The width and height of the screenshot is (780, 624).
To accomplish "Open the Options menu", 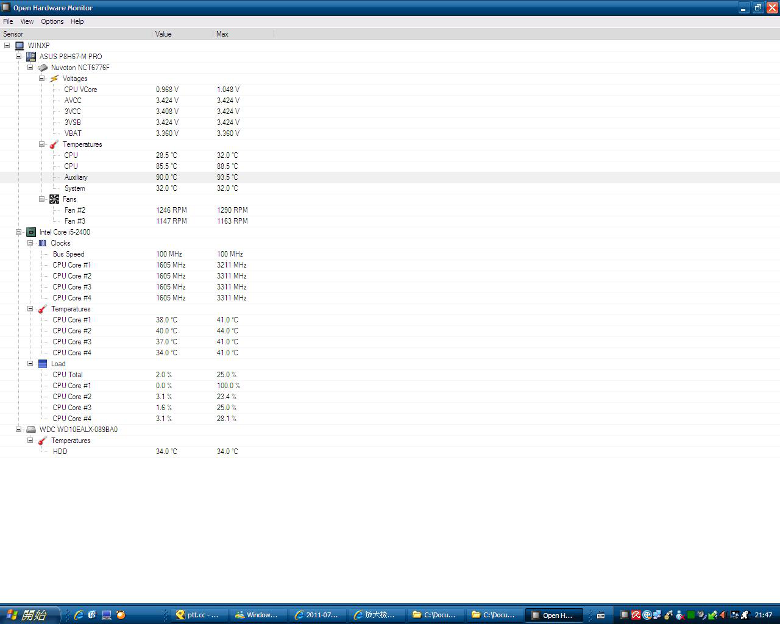I will (x=52, y=21).
